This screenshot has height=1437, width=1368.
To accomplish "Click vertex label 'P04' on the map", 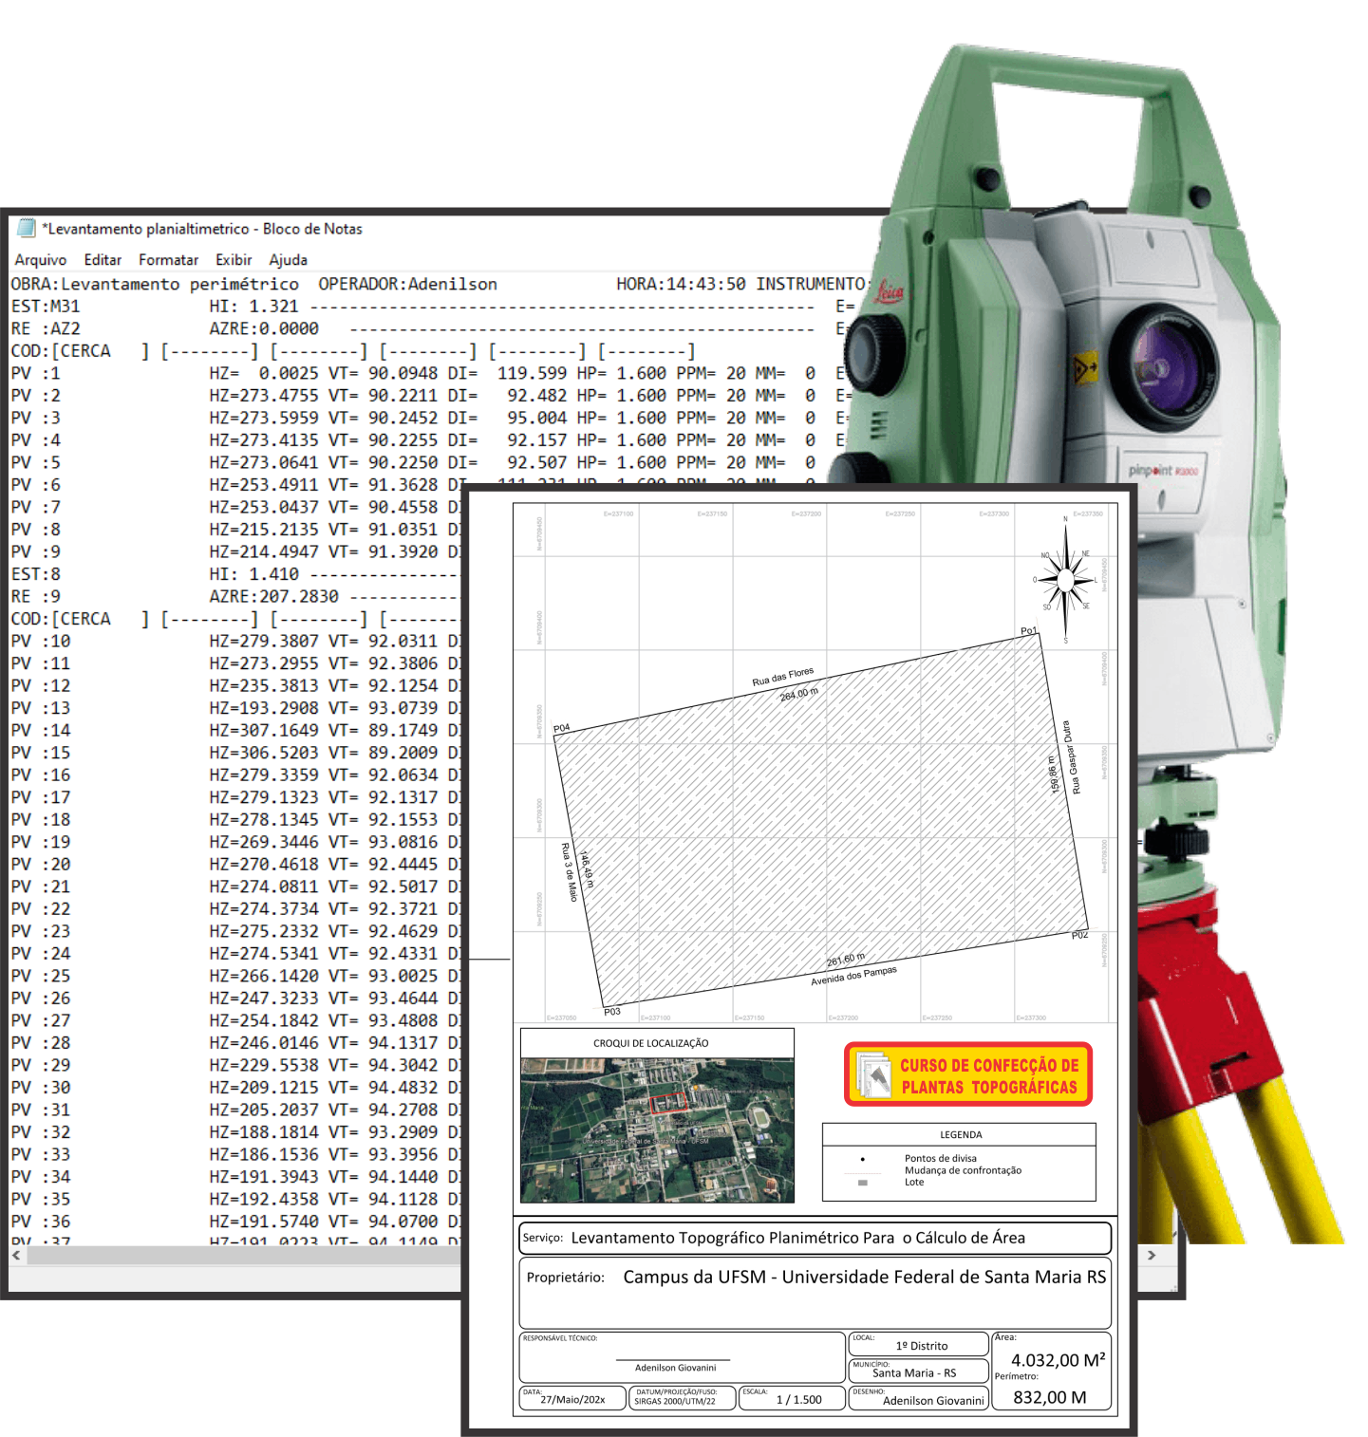I will coord(561,729).
